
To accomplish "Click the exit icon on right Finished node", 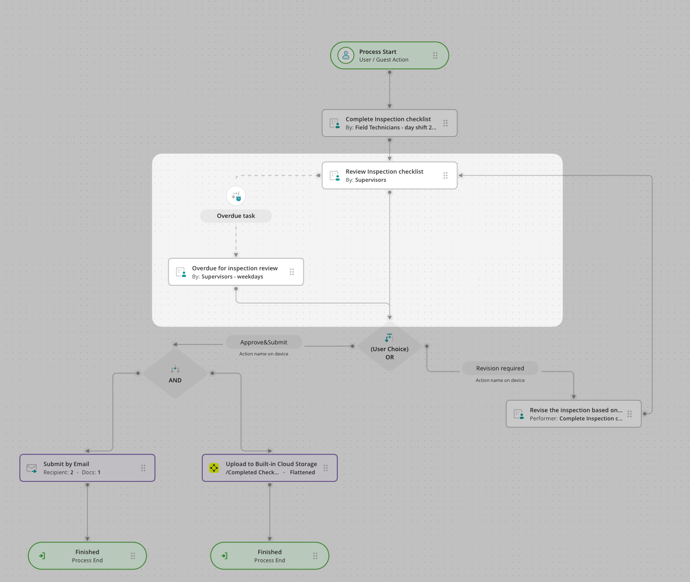I will click(x=224, y=556).
